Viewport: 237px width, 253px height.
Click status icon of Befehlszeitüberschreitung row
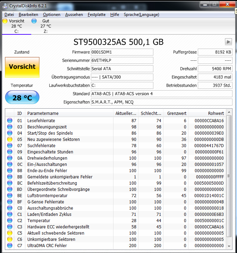click(10, 183)
